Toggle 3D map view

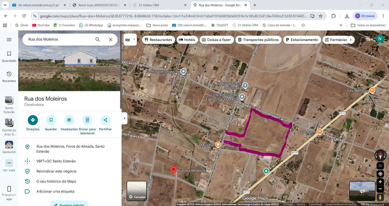tap(380, 166)
